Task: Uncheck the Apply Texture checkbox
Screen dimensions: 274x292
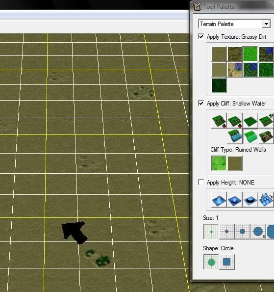Action: click(201, 36)
